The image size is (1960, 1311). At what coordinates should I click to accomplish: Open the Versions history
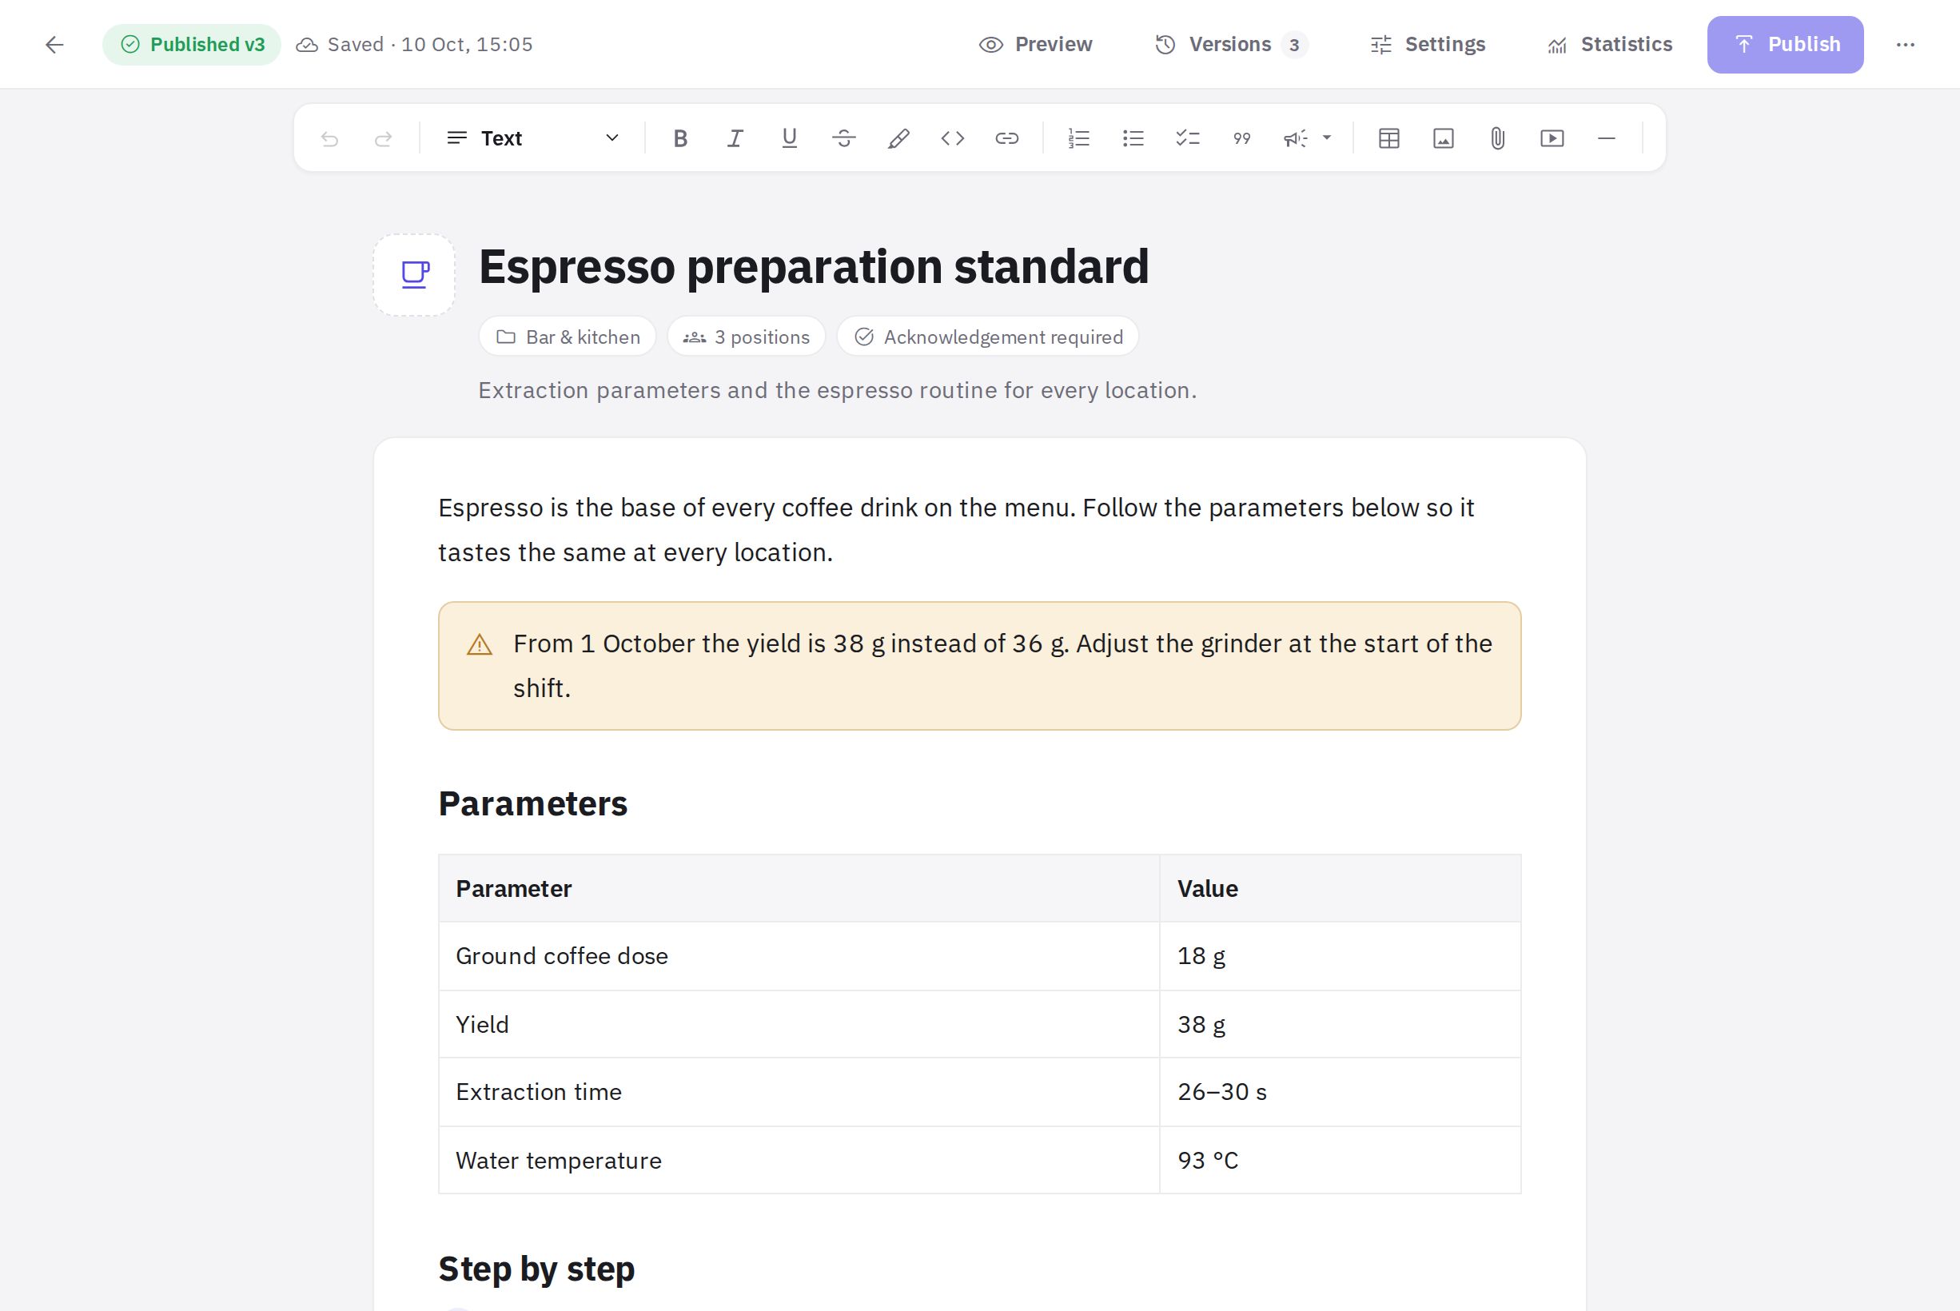click(x=1231, y=44)
